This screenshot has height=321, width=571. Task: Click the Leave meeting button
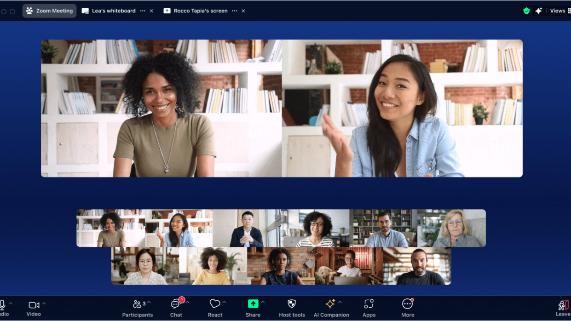(x=563, y=308)
